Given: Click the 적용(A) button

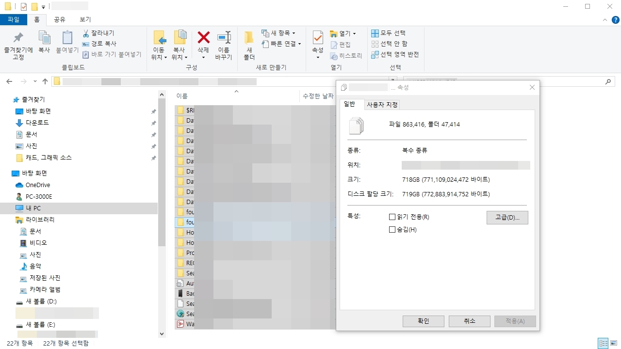Looking at the screenshot, I should point(515,321).
